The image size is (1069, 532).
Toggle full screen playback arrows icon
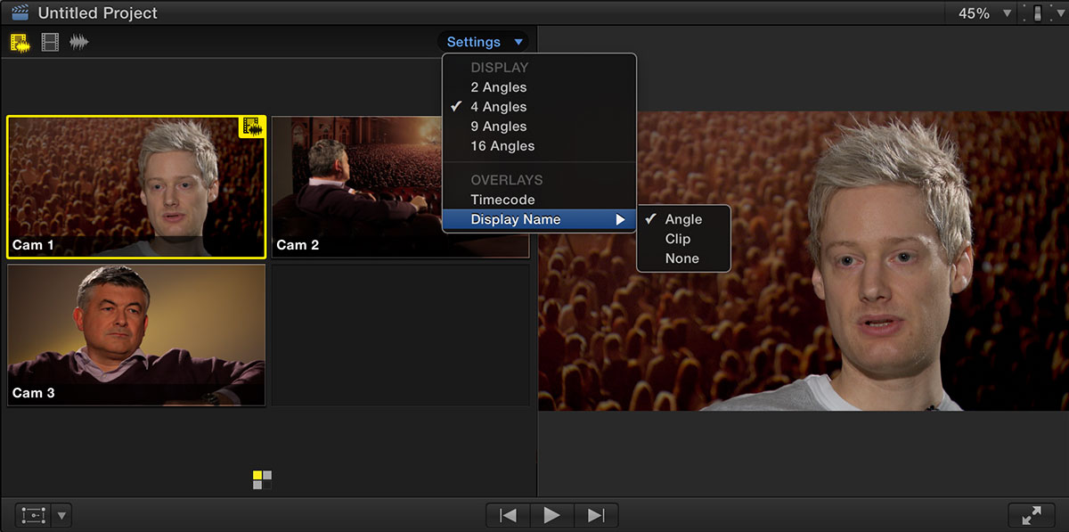pyautogui.click(x=1032, y=515)
